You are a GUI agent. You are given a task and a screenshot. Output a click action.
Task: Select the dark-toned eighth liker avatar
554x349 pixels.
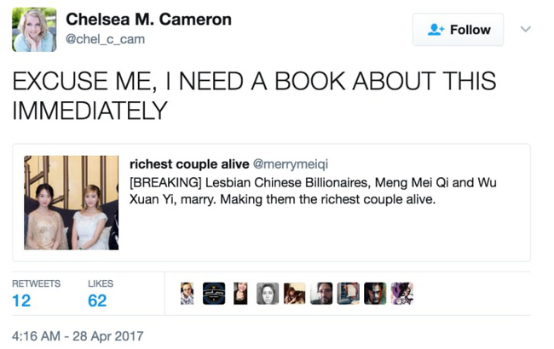point(375,294)
